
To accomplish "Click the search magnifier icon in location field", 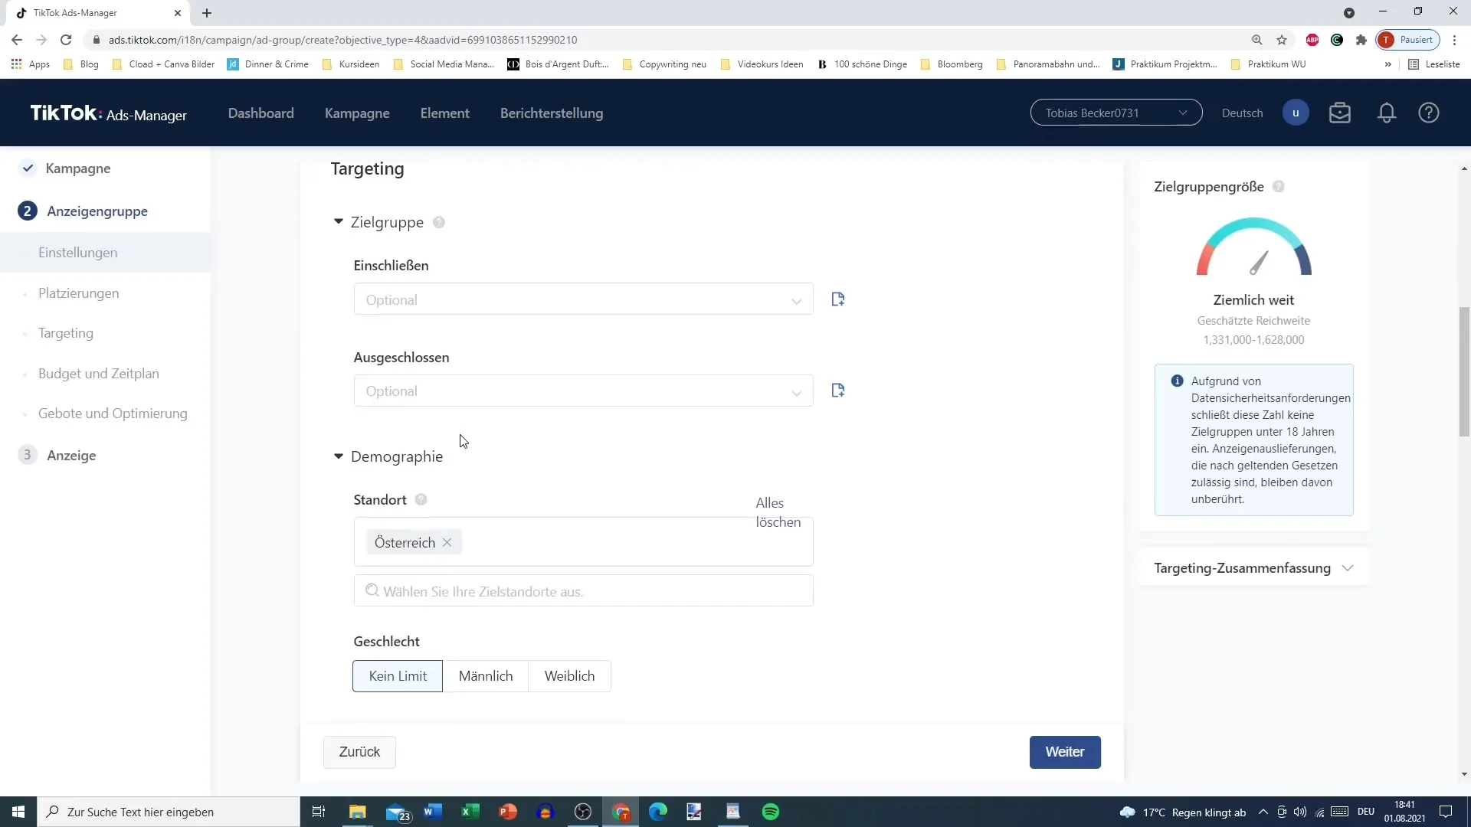I will 372,590.
